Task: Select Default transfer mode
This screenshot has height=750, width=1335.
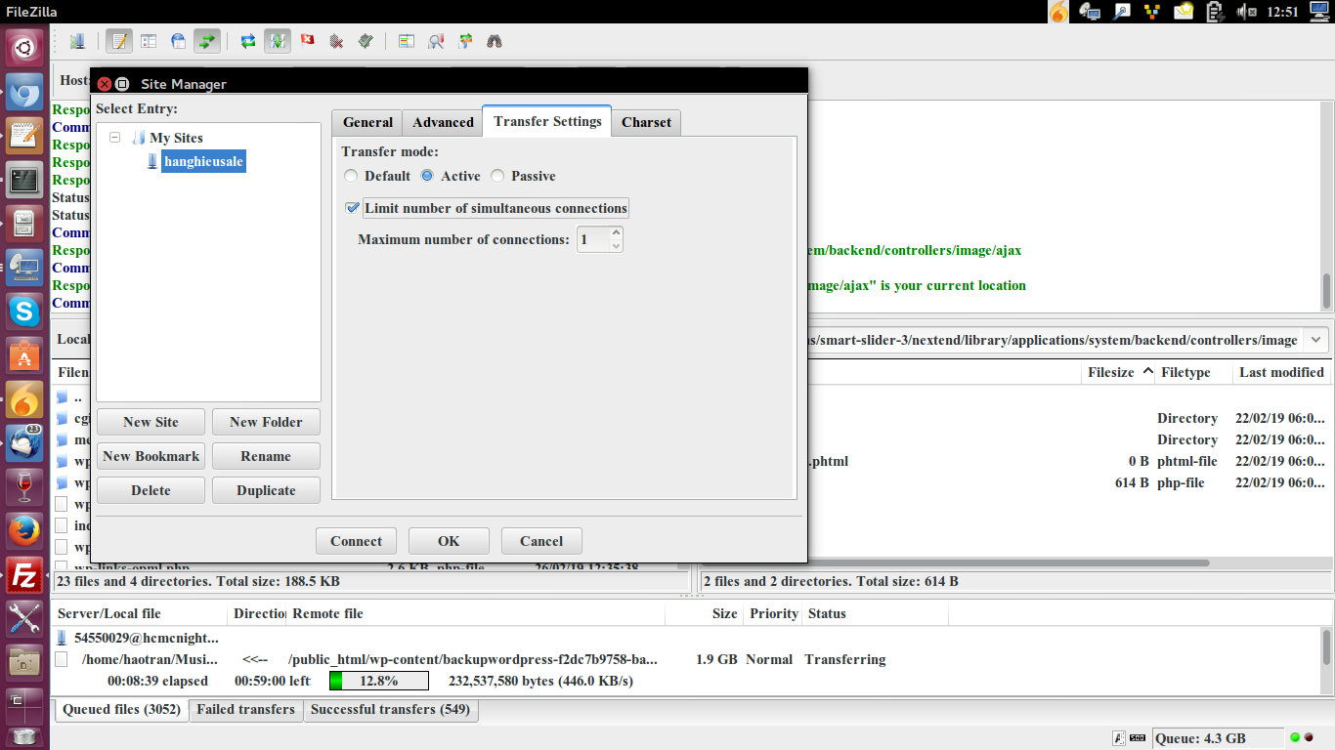Action: 378,176
